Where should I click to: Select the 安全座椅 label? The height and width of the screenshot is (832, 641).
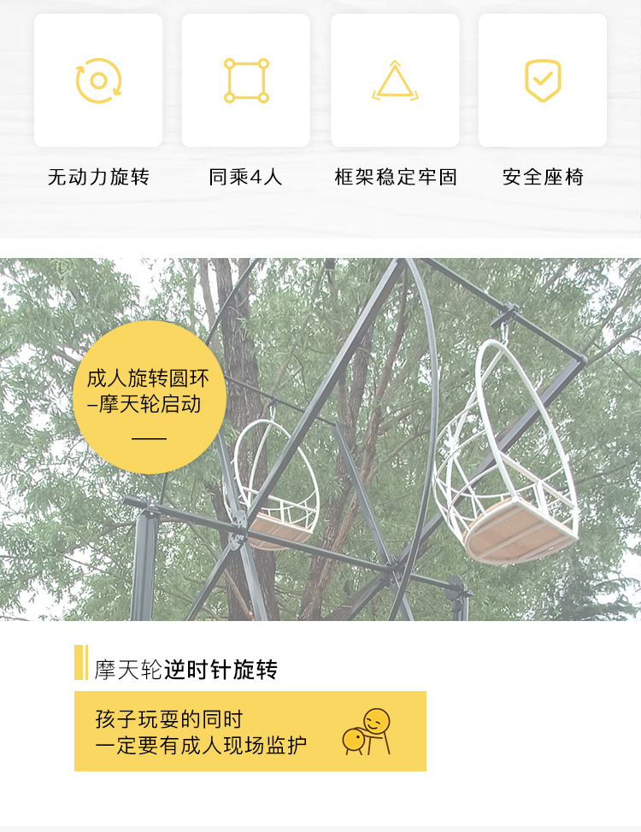pyautogui.click(x=543, y=177)
